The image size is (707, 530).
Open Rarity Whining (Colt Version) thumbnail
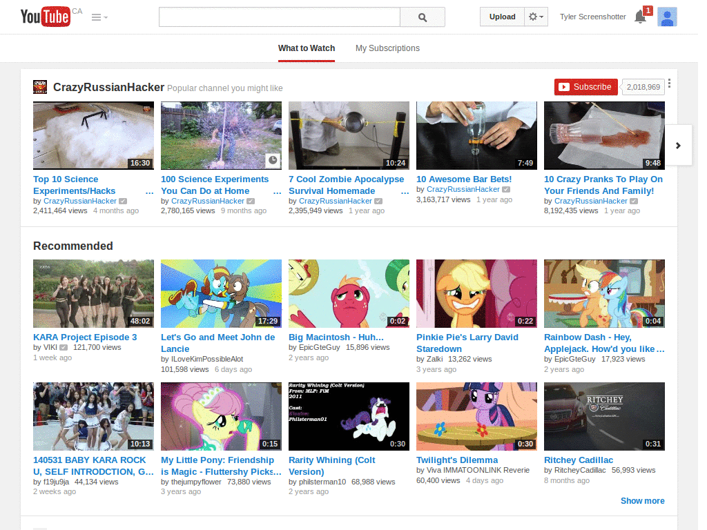[x=349, y=416]
